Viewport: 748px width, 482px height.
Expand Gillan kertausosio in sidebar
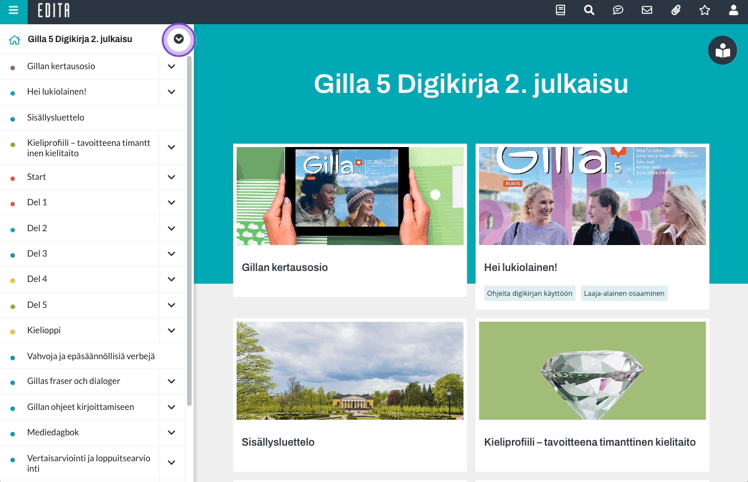[171, 66]
